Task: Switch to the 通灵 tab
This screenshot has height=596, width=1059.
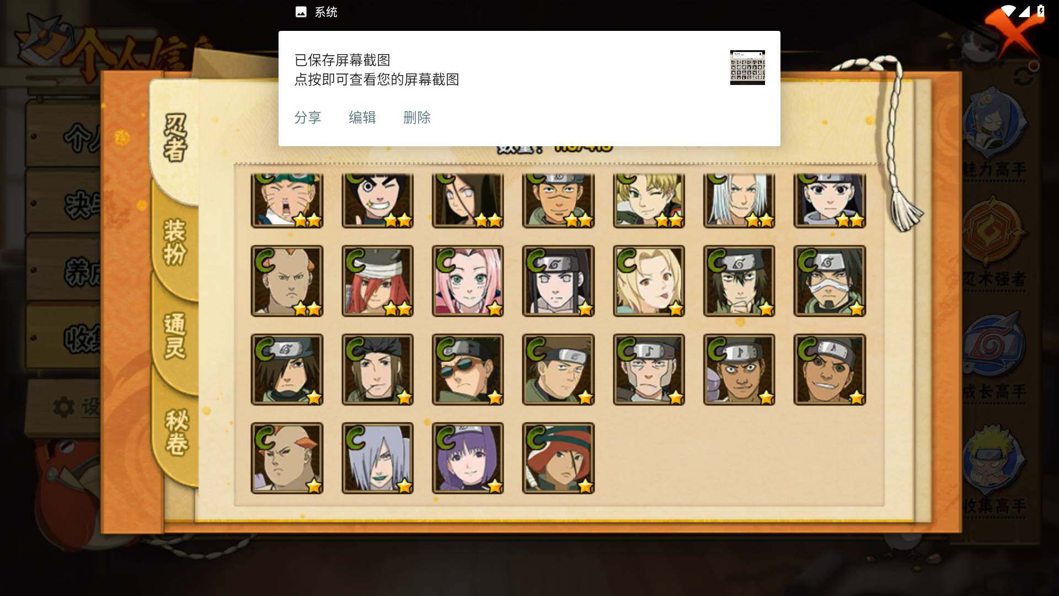Action: pos(175,336)
